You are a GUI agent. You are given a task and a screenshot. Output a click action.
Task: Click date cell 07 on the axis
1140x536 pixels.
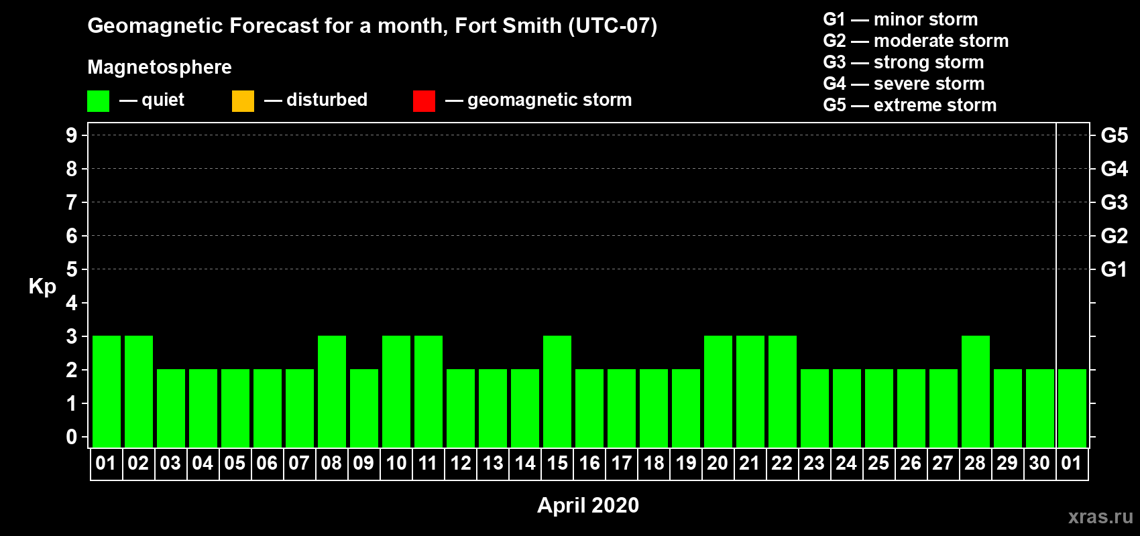point(300,464)
